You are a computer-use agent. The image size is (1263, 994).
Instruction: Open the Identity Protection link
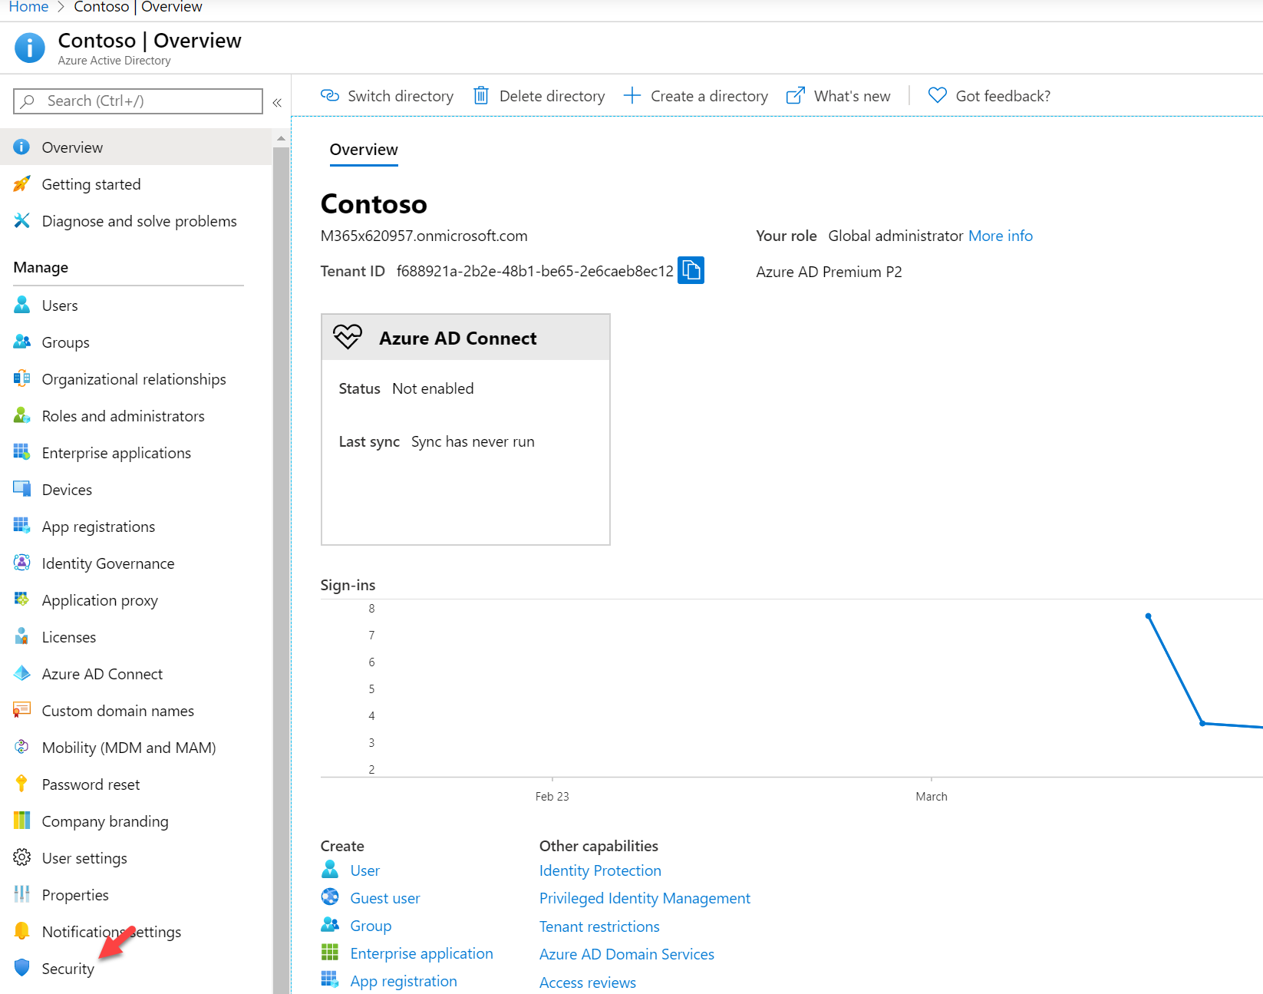point(600,870)
